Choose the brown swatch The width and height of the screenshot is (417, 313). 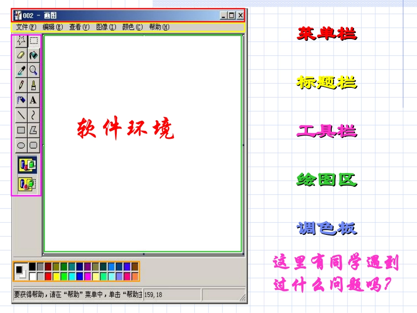coord(135,267)
